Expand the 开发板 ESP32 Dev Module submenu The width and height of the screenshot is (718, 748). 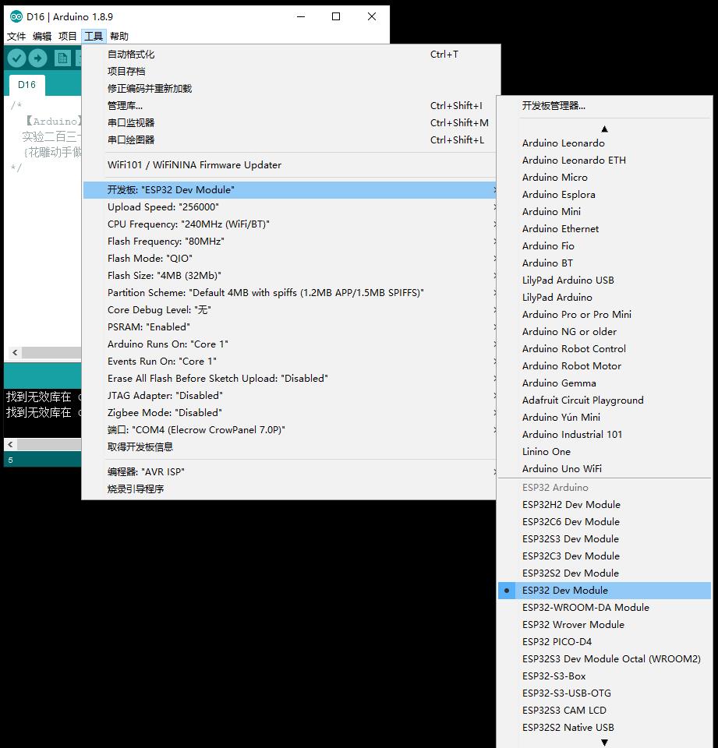(x=292, y=190)
